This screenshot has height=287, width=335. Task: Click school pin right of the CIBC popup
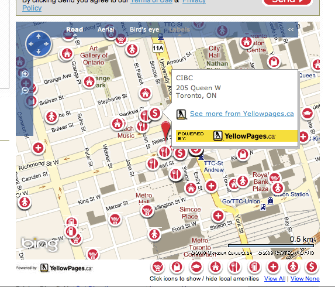pos(307,113)
